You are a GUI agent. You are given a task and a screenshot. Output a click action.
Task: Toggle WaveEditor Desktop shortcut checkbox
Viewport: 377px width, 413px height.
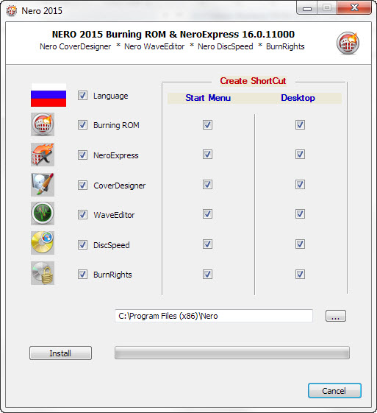(300, 214)
